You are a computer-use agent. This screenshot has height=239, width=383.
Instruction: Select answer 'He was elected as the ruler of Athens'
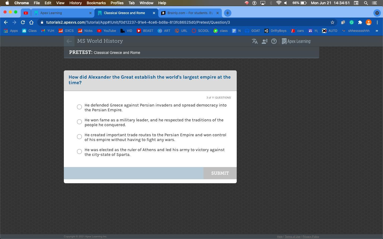[x=79, y=151]
